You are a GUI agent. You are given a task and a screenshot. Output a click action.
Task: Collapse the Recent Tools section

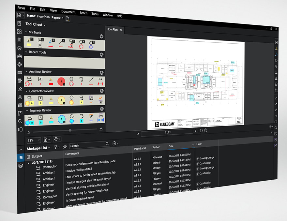point(26,52)
